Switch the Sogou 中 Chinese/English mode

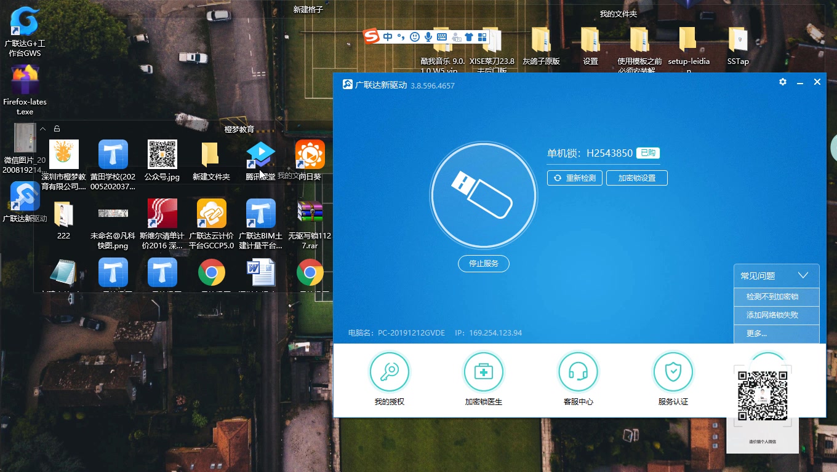coord(388,37)
